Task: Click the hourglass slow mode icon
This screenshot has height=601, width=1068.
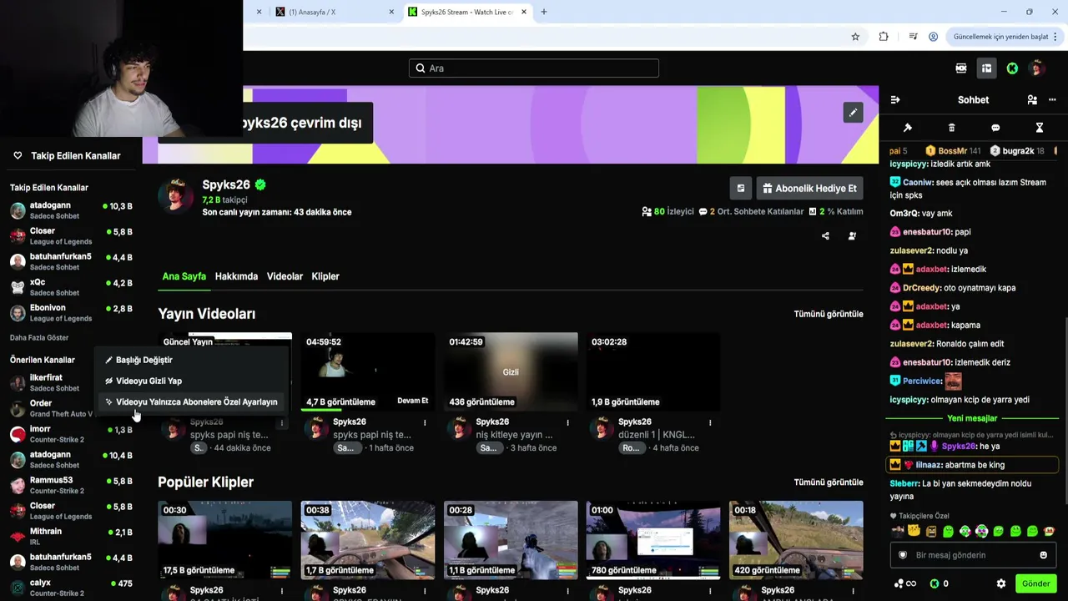Action: point(1040,128)
